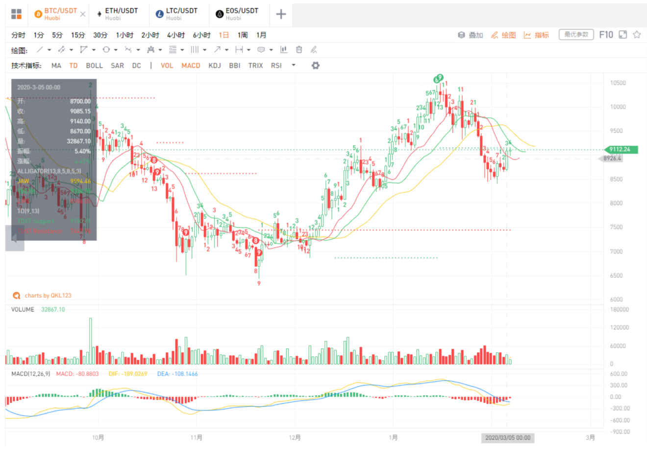647x456 pixels.
Task: Click the 绘图 drawing toggle button
Action: tap(503, 35)
